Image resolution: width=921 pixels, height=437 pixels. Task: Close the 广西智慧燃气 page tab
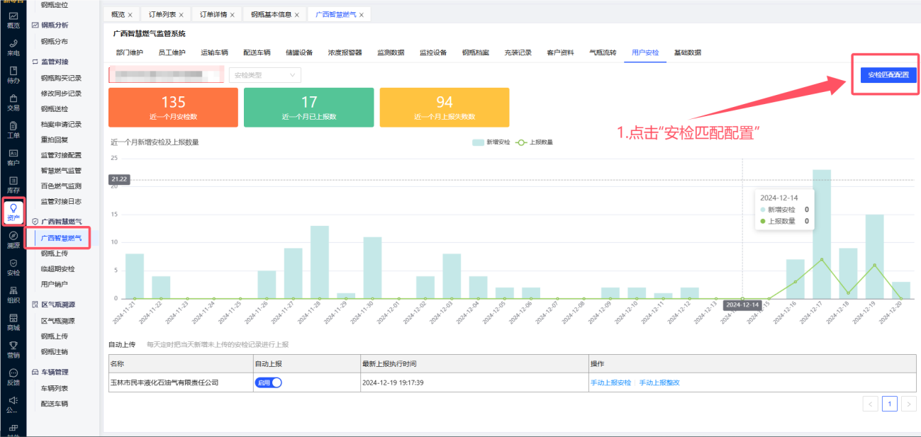point(362,14)
